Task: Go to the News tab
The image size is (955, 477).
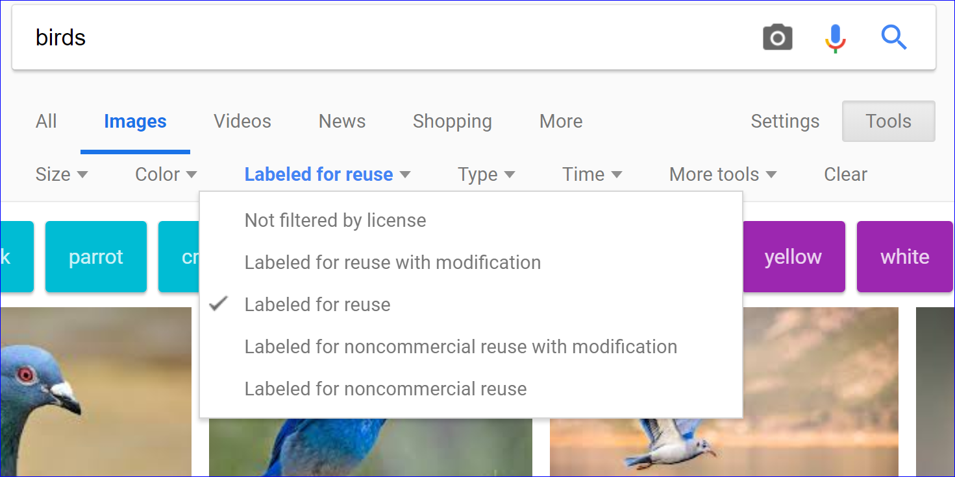Action: point(341,121)
